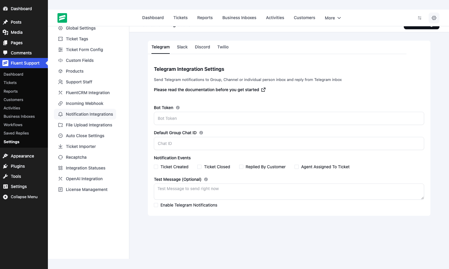Toggle Enable Telegram Notifications checkbox
449x269 pixels.
click(x=156, y=205)
